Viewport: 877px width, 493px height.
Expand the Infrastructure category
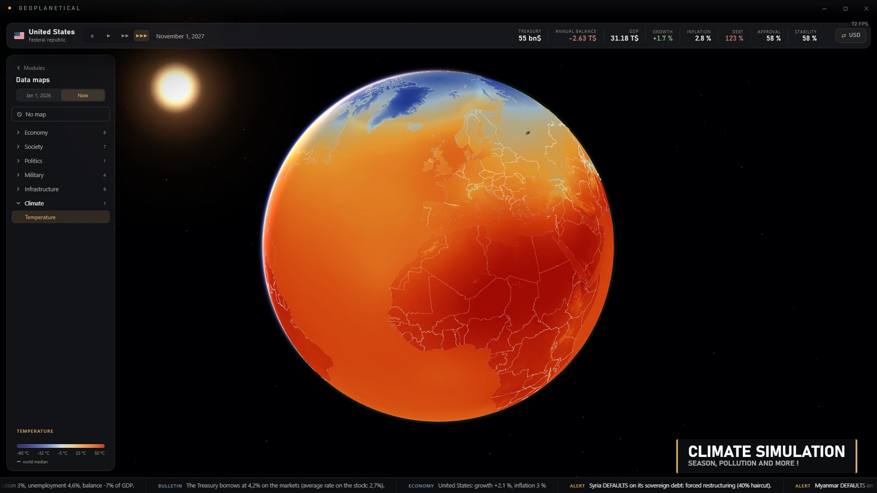pos(61,189)
